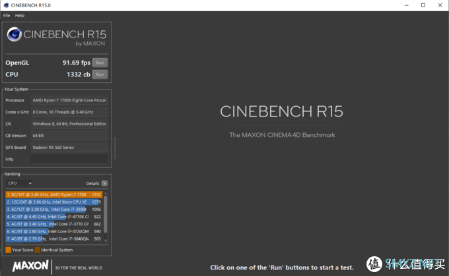449x276 pixels.
Task: Select the Cores x GHz field
Action: pyautogui.click(x=69, y=112)
